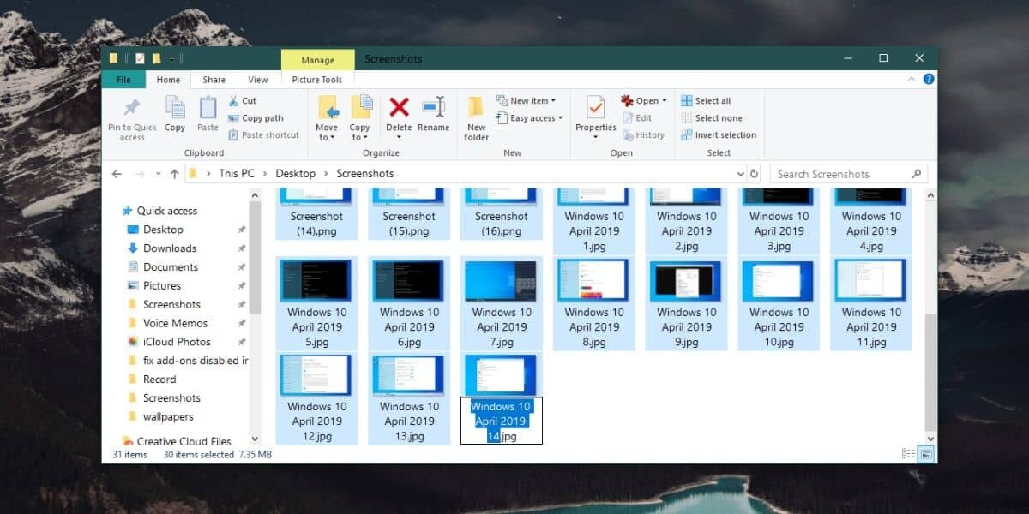Expand the Creative Cloud Files tree node
This screenshot has width=1029, height=514.
pyautogui.click(x=117, y=442)
